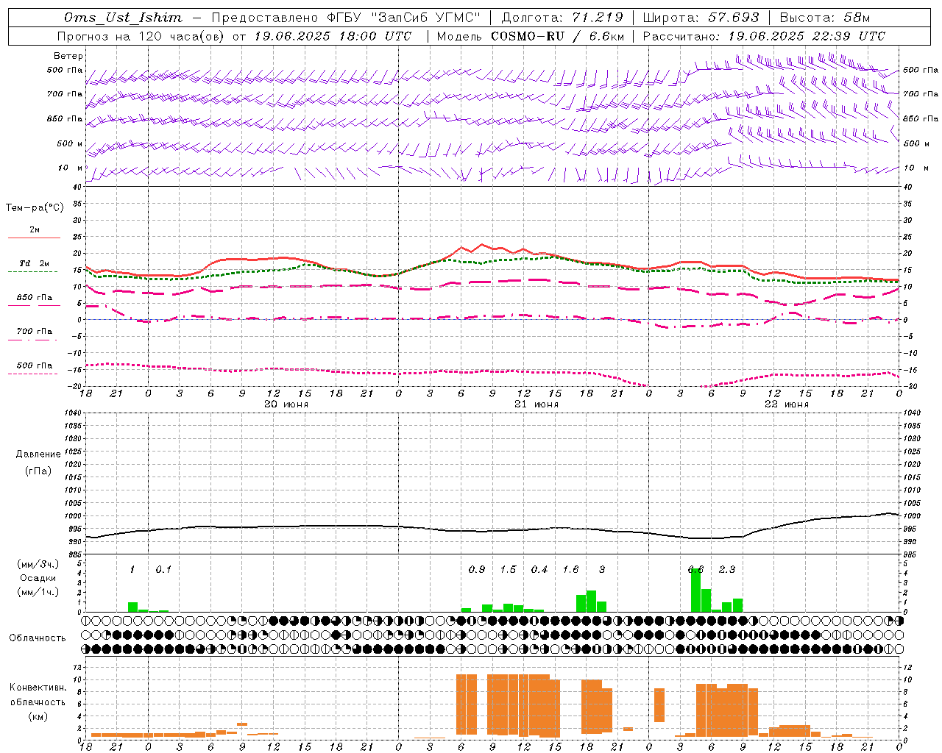The image size is (942, 753).
Task: Click the 2.3 precipitation total
Action: click(x=727, y=570)
